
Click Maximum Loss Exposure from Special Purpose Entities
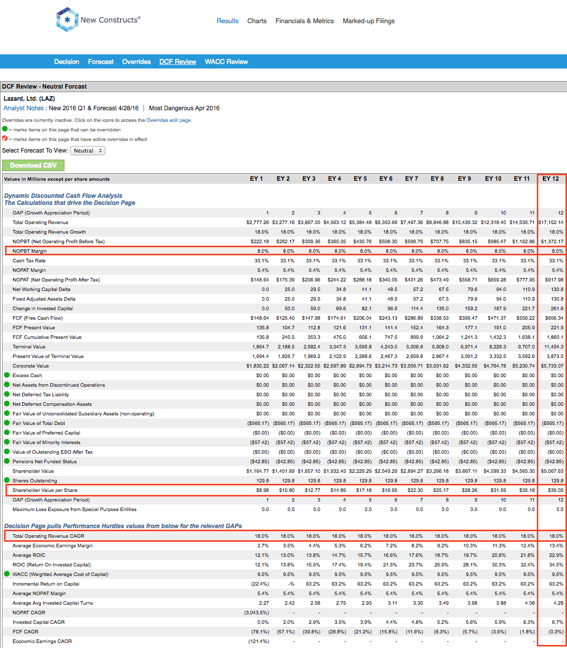75,509
